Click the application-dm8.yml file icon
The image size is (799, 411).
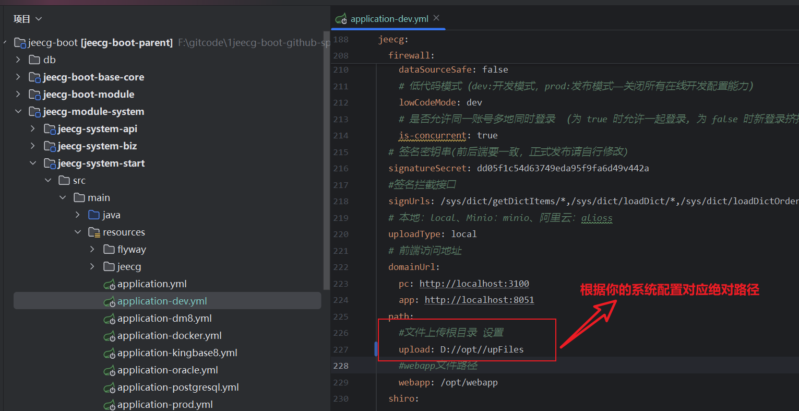[x=109, y=319]
